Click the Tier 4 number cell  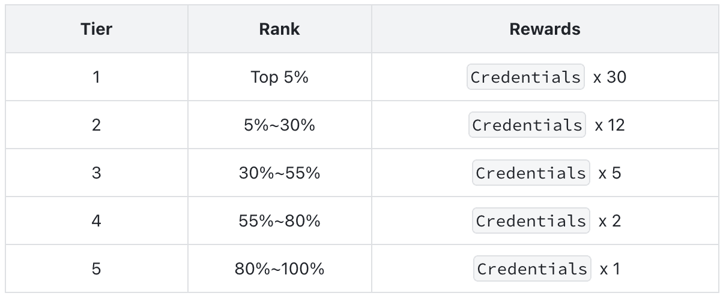pos(97,221)
